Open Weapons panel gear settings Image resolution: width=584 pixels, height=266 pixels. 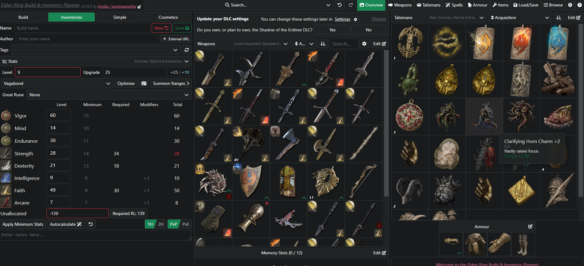pyautogui.click(x=364, y=44)
